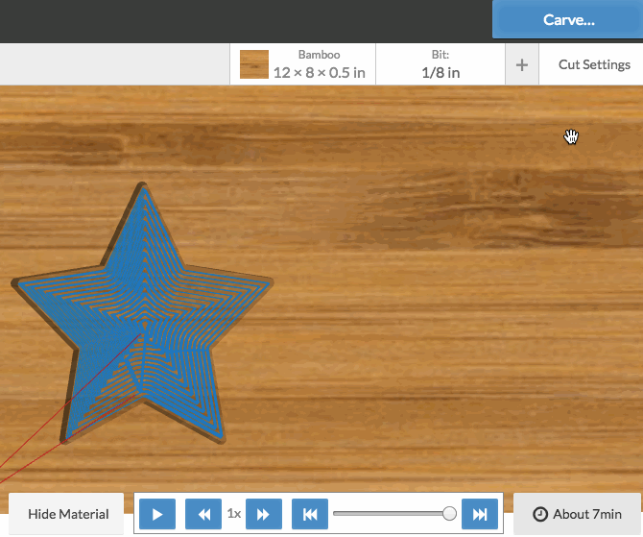Click the plus icon to add bit
The image size is (643, 537).
(522, 64)
